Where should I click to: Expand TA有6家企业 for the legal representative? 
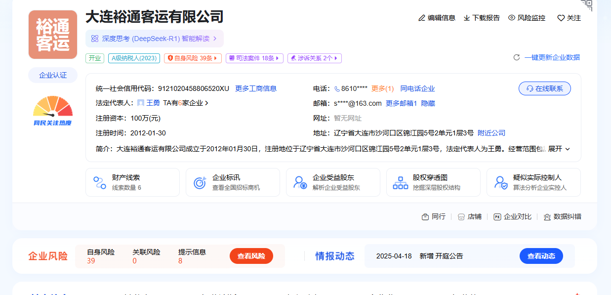[186, 103]
